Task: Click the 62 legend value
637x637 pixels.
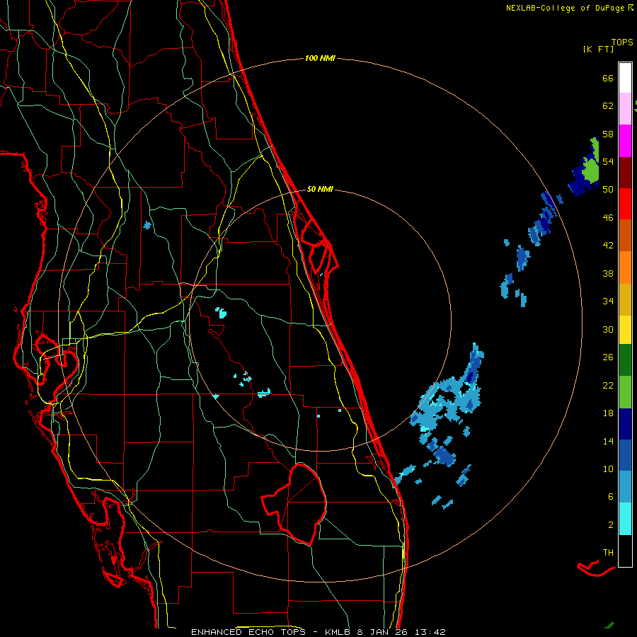Action: [608, 105]
